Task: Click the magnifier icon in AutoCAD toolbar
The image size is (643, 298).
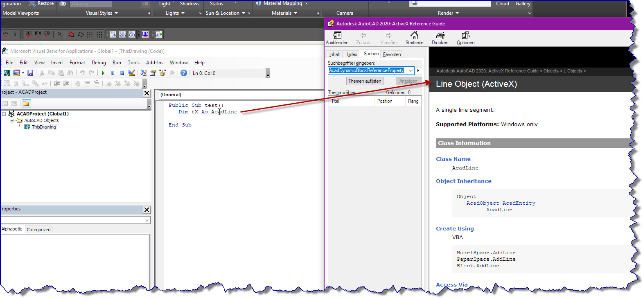Action: click(x=60, y=34)
